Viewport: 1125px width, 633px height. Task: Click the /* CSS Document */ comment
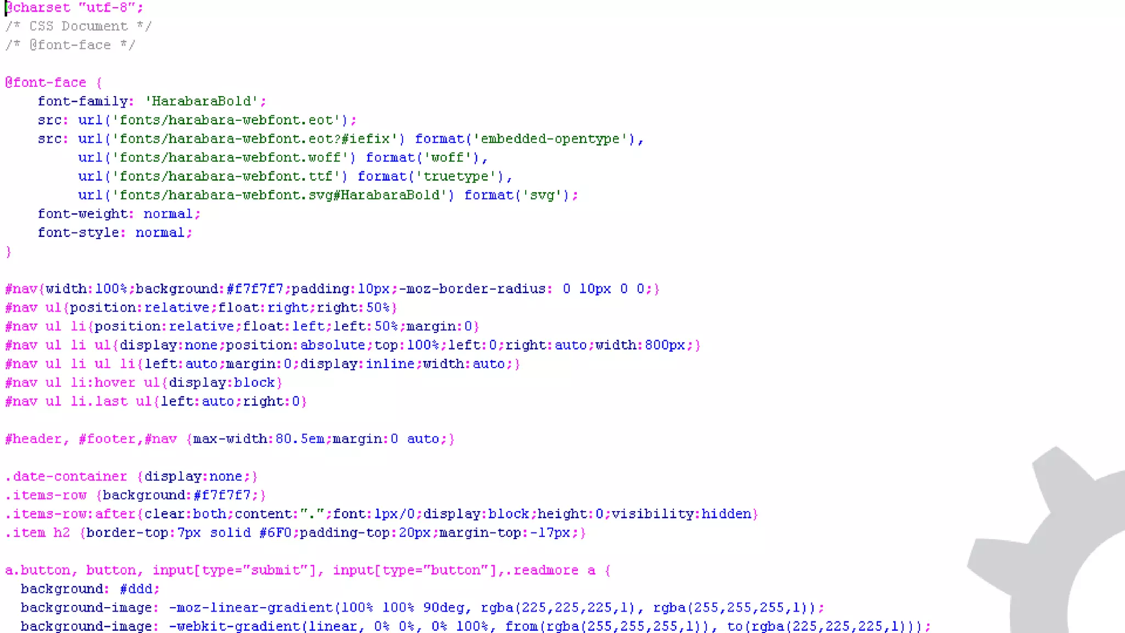[79, 26]
